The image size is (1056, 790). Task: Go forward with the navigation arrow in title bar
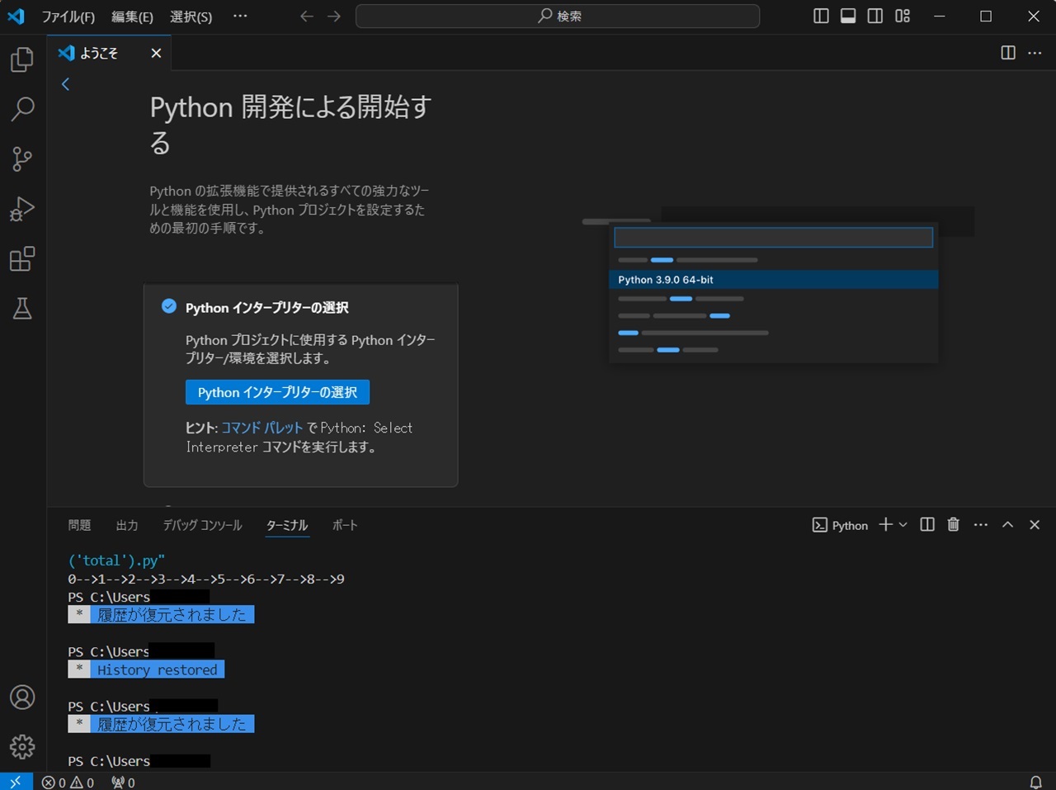coord(334,17)
